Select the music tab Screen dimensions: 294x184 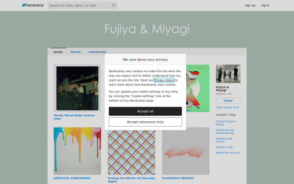58,52
